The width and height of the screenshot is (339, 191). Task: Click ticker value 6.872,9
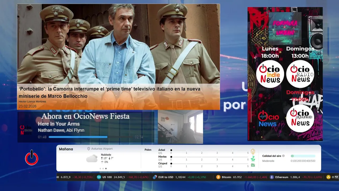66,177
